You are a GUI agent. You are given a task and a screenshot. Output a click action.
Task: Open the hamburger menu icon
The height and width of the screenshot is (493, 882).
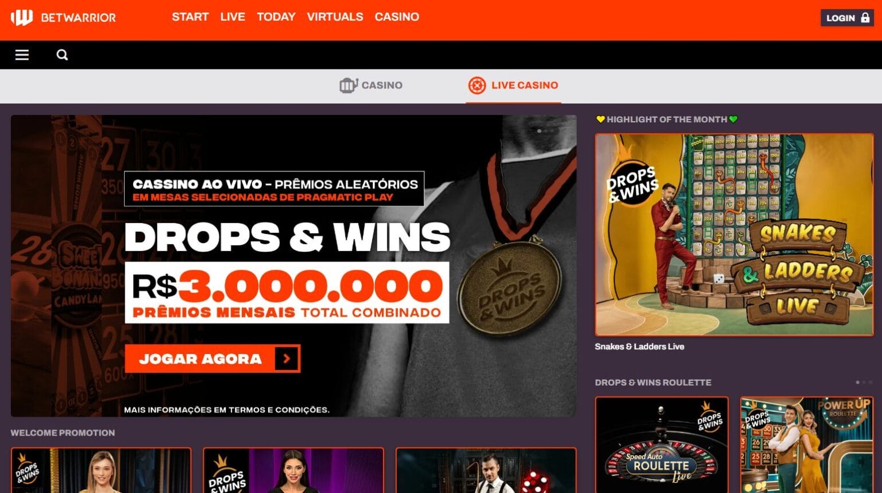pos(22,55)
